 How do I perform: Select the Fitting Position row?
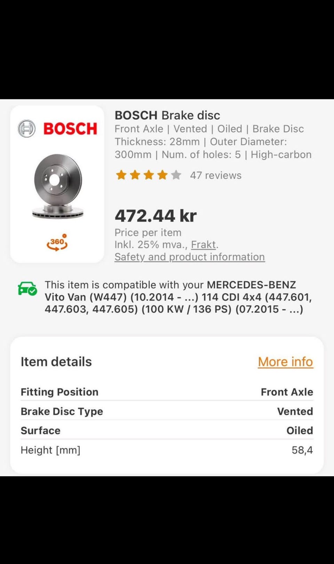[x=167, y=392]
